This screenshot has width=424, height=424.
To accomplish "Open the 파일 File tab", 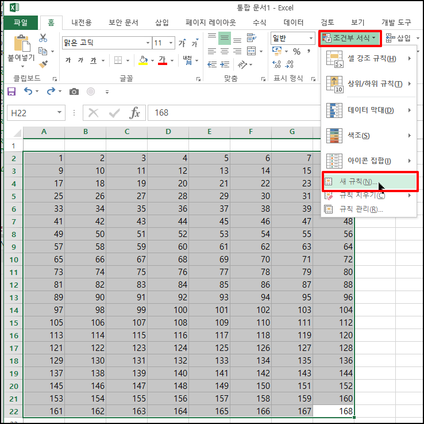I will point(21,23).
